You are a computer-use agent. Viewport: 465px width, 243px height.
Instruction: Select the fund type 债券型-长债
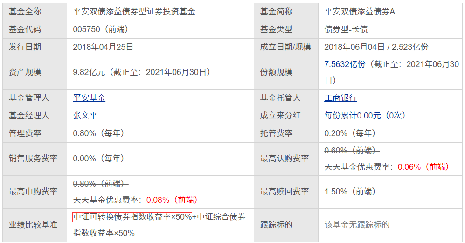tap(346, 29)
